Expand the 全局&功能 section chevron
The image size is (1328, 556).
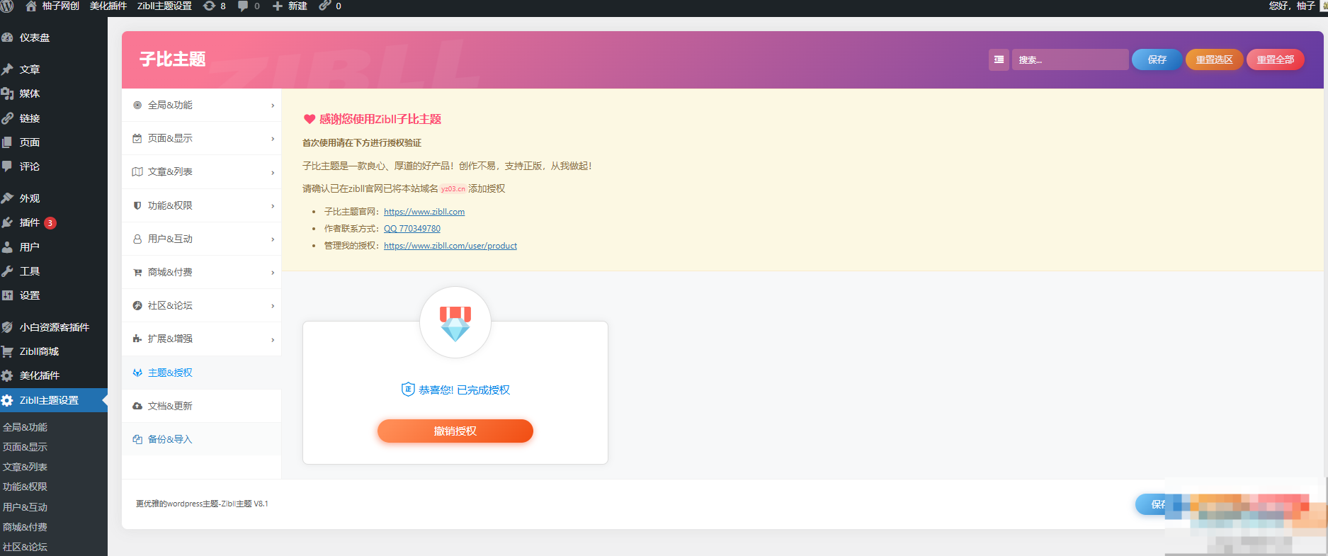273,106
